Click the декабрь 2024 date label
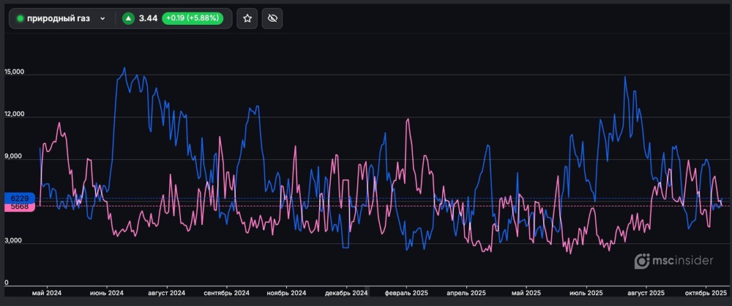This screenshot has height=306, width=732. pos(346,293)
